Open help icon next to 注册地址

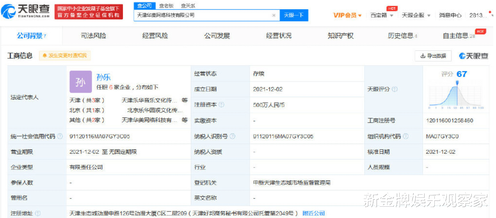point(38,213)
